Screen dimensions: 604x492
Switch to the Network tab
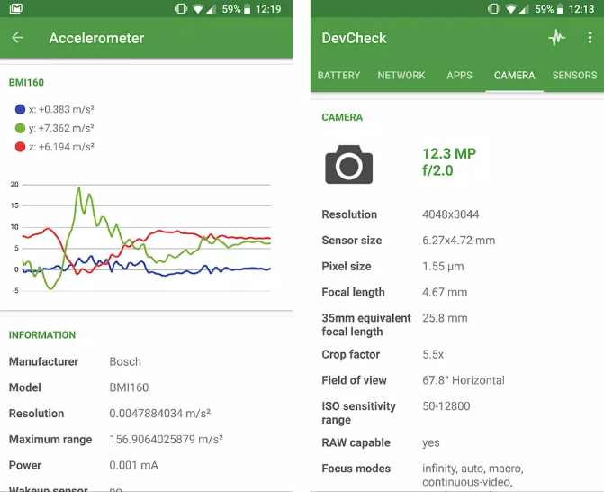[401, 76]
